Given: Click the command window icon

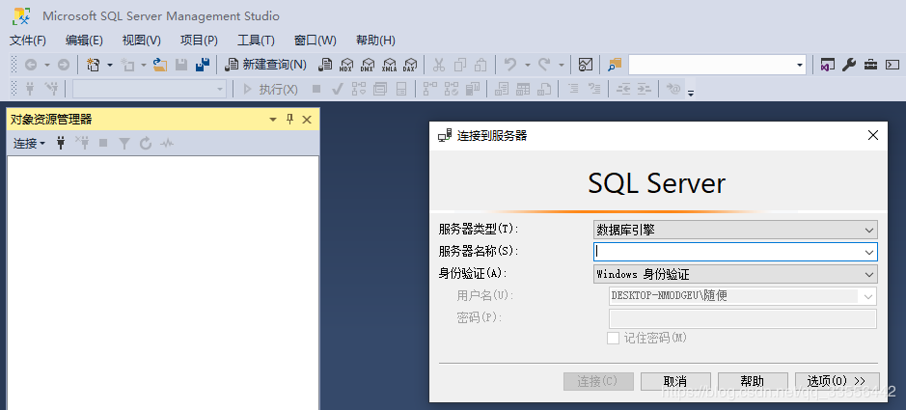Looking at the screenshot, I should coord(892,65).
